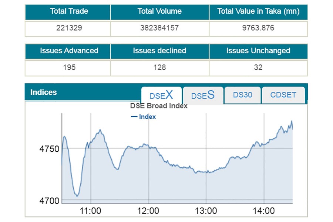Click the total trade value 221329
Viewport: 333px width, 222px height.
pos(69,28)
